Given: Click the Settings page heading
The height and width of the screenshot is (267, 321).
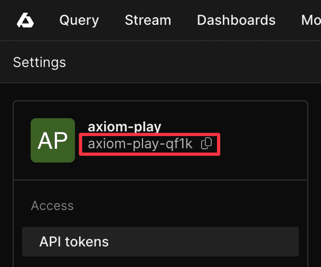Looking at the screenshot, I should 40,62.
